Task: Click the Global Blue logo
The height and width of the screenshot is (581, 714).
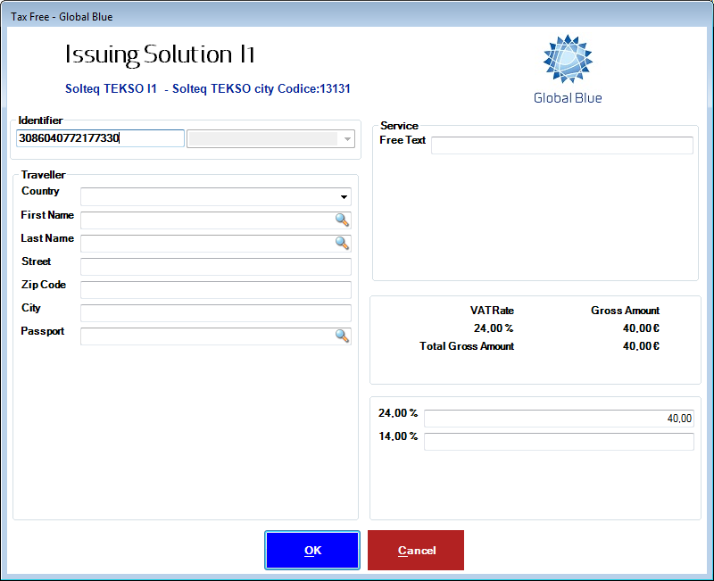Action: click(568, 70)
